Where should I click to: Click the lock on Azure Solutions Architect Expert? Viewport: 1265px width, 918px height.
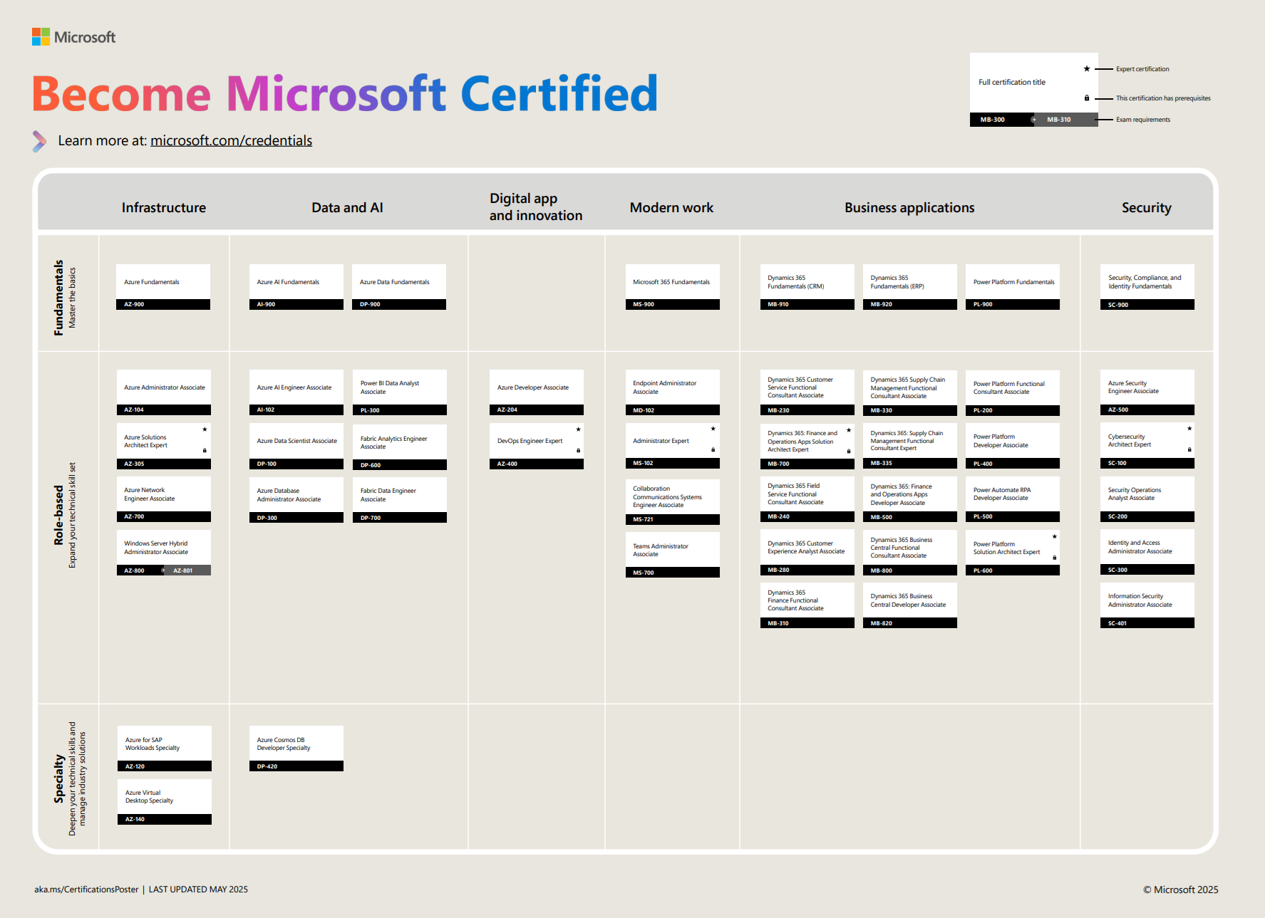tap(205, 450)
